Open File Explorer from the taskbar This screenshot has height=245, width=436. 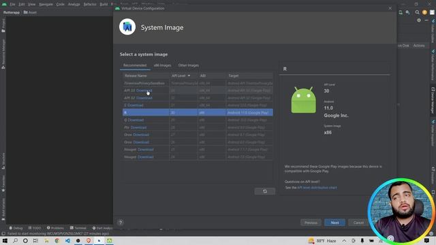pos(46,240)
